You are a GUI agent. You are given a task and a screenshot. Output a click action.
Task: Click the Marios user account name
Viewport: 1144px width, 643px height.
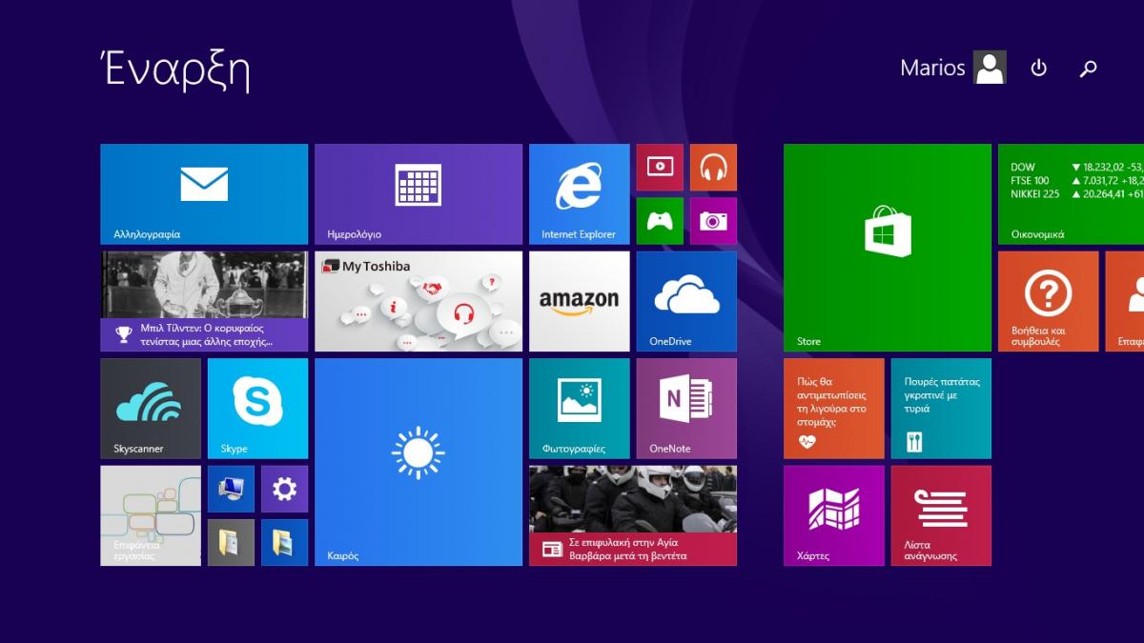click(x=932, y=68)
